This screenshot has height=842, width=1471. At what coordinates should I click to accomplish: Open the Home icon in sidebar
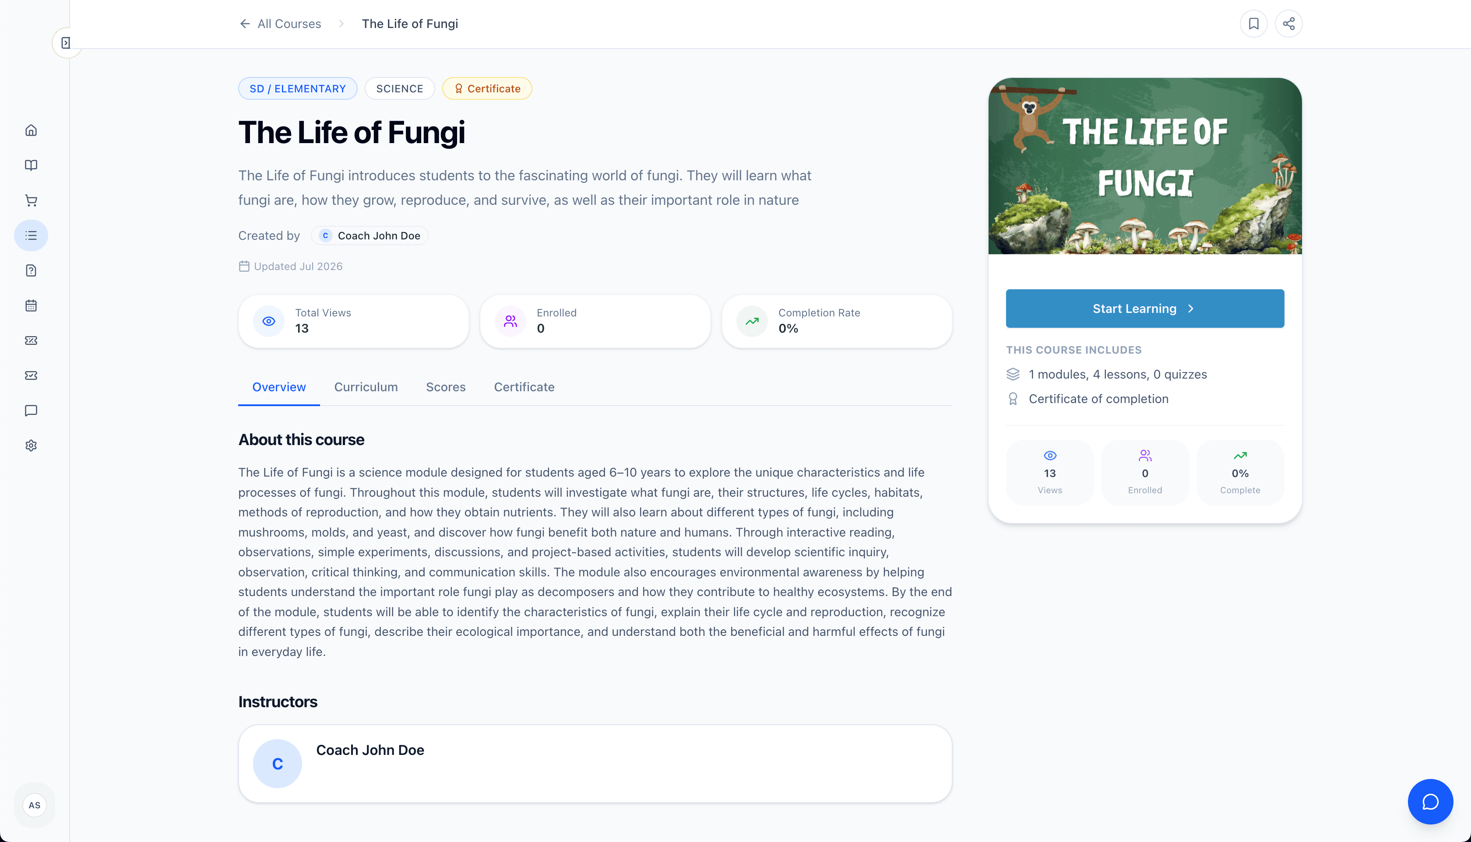click(x=31, y=130)
